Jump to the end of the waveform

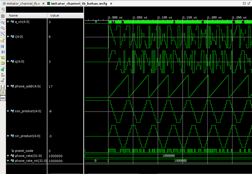pyautogui.click(x=3, y=52)
